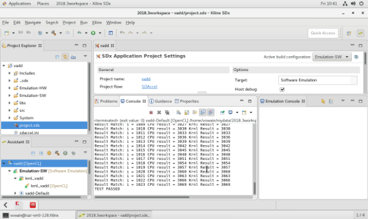368x219 pixels.
Task: Switch to the Problems tab
Action: coord(106,101)
